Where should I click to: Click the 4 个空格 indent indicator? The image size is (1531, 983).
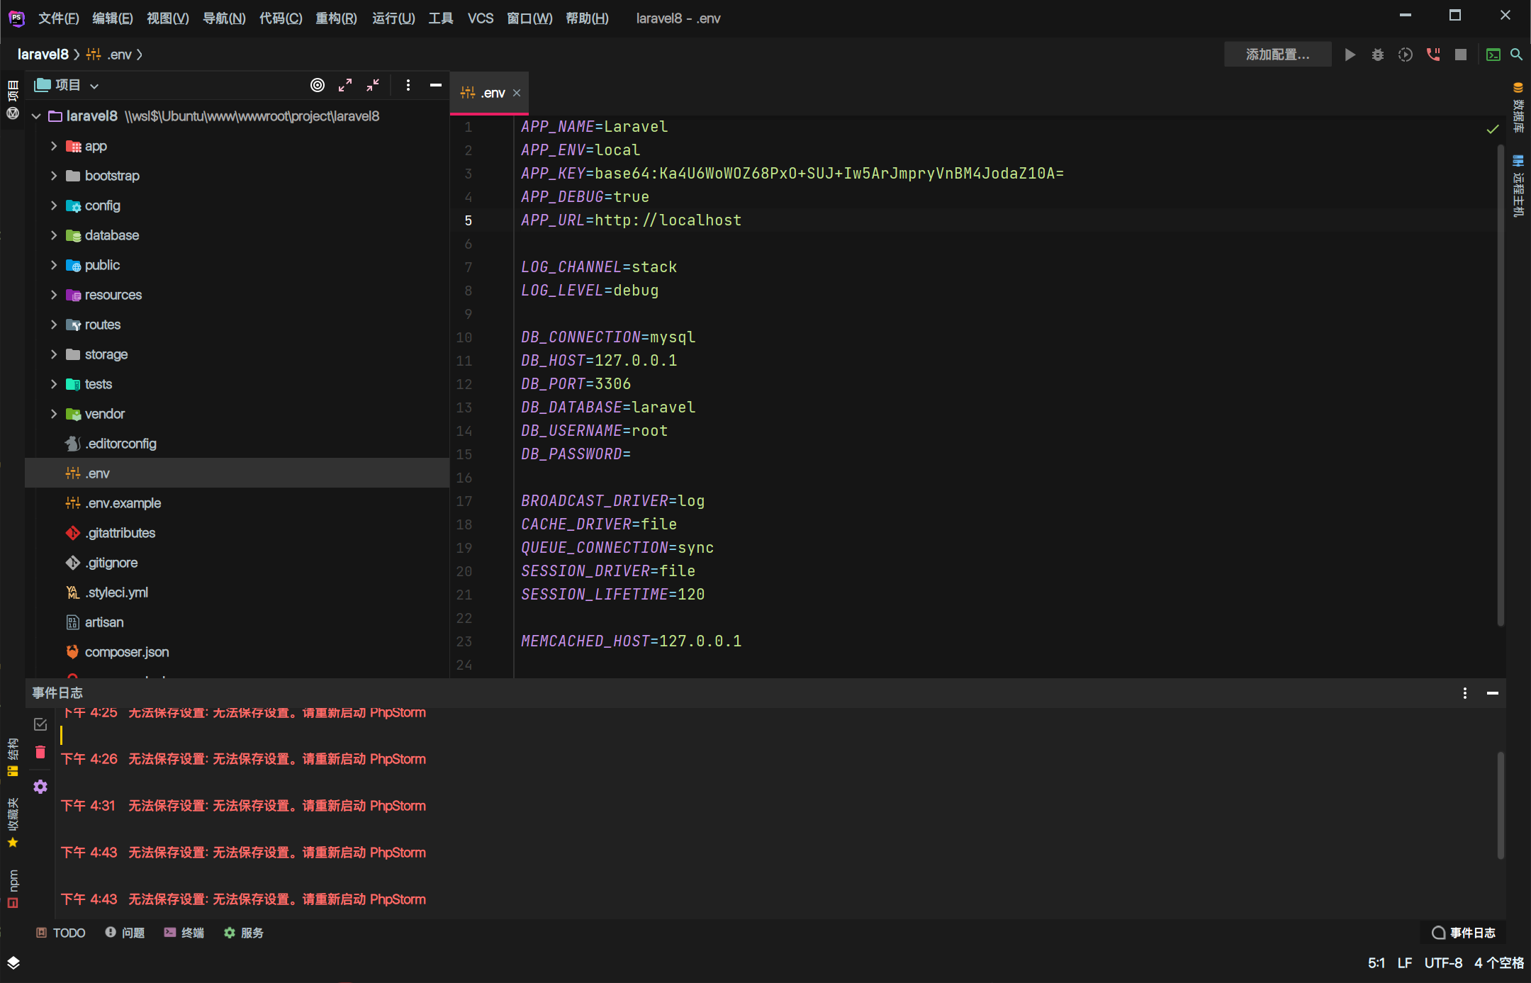click(x=1499, y=963)
